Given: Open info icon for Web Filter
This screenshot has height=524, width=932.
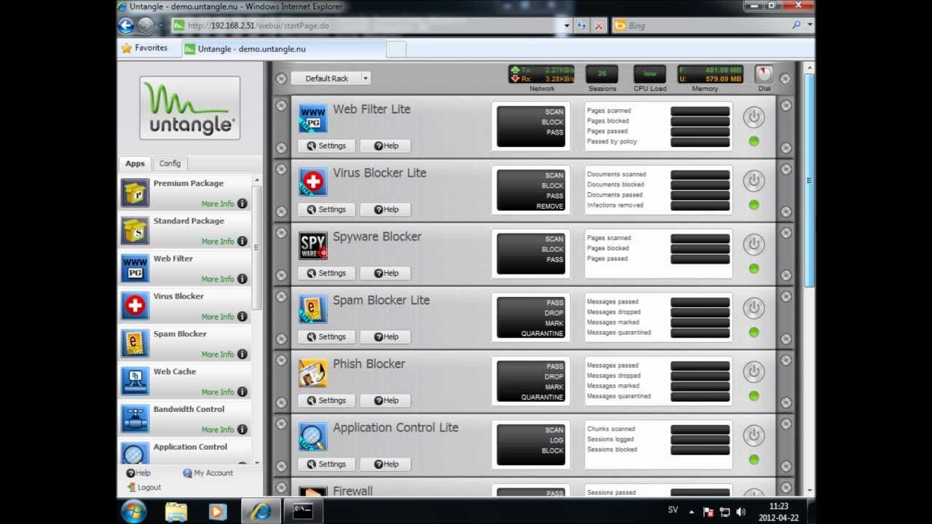Looking at the screenshot, I should click(x=242, y=279).
